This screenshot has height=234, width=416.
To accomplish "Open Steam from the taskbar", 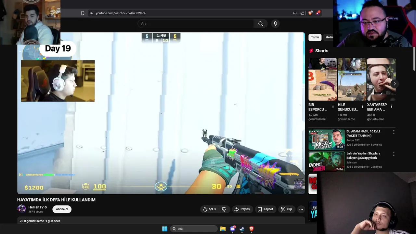I will pyautogui.click(x=242, y=229).
